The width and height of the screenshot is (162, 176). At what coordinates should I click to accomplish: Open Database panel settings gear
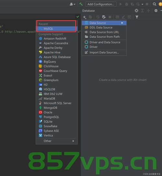(156, 11)
